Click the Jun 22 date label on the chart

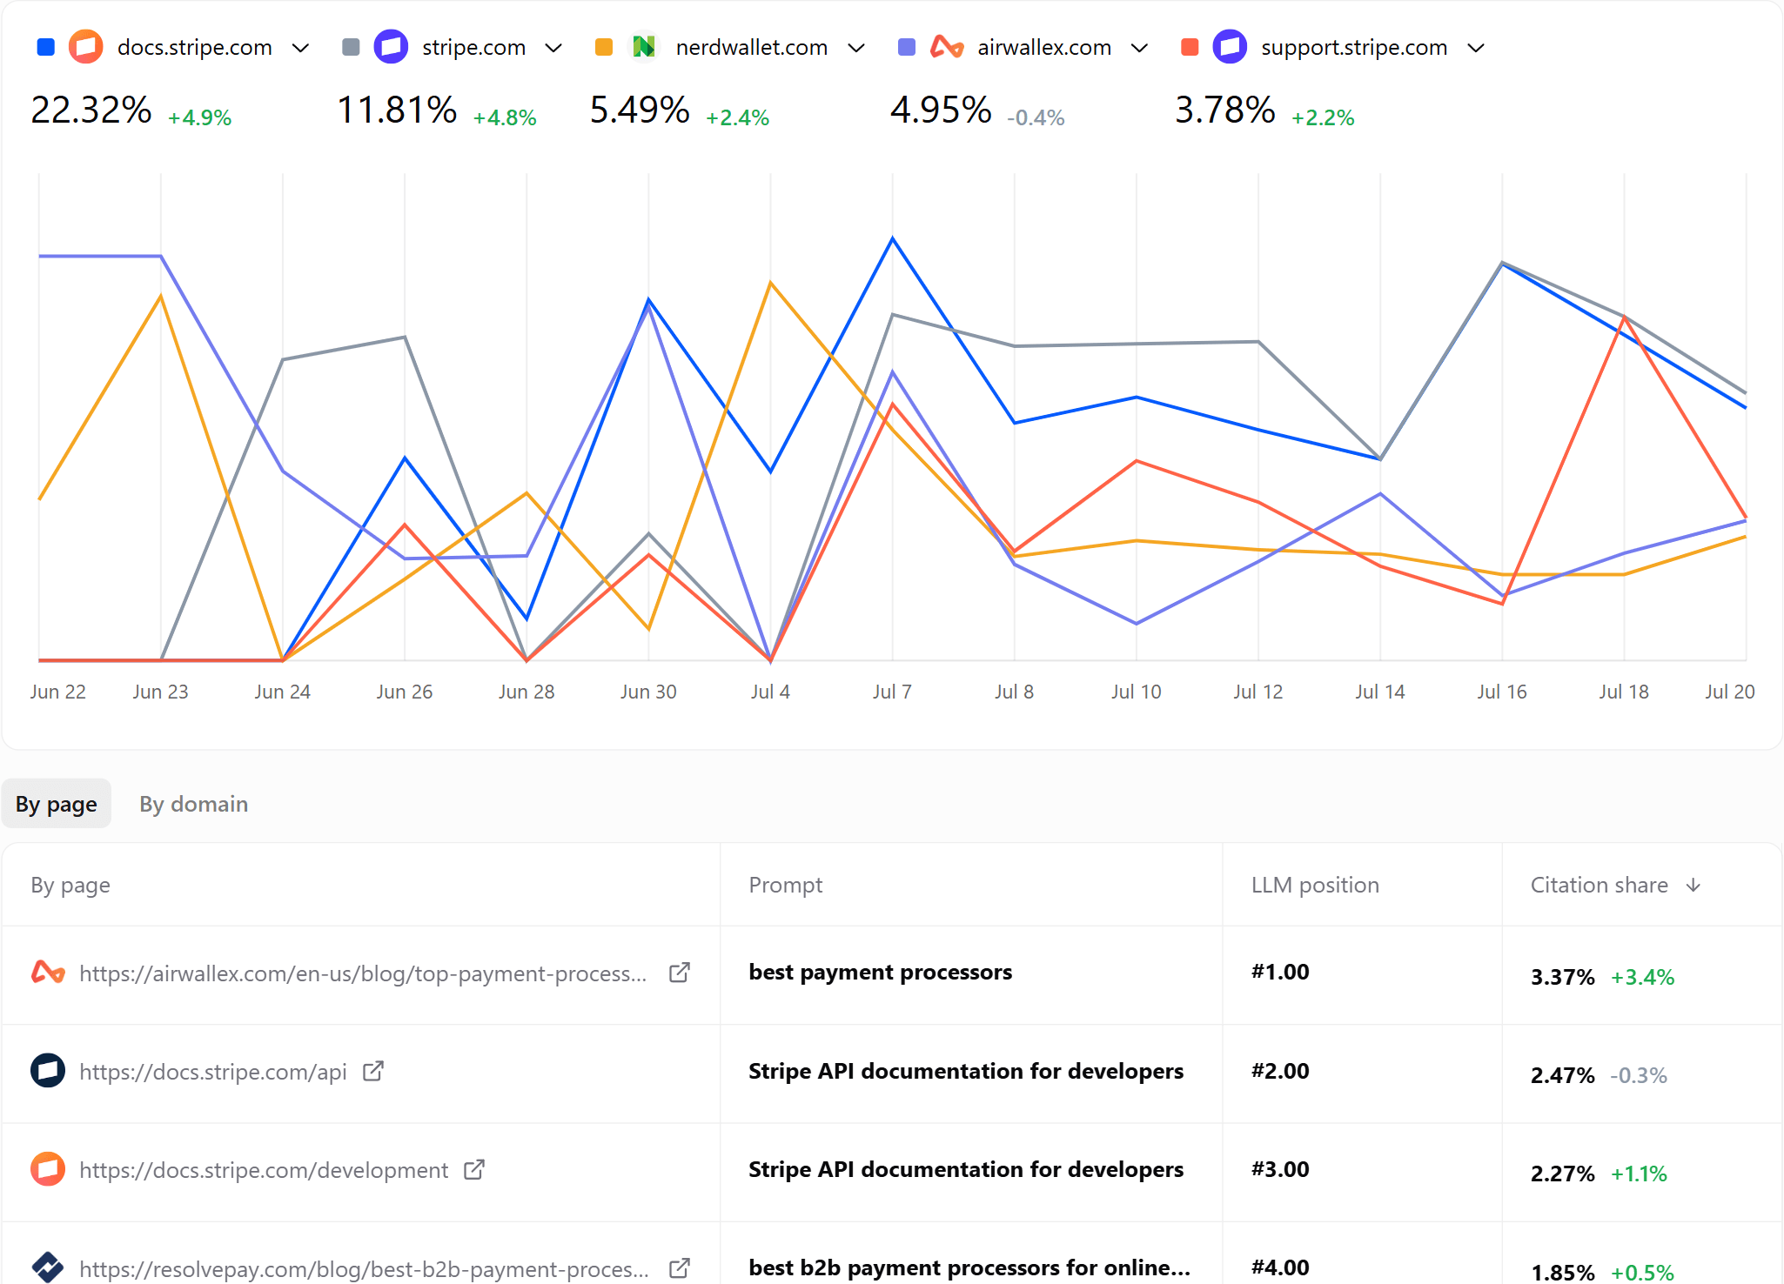(x=58, y=692)
